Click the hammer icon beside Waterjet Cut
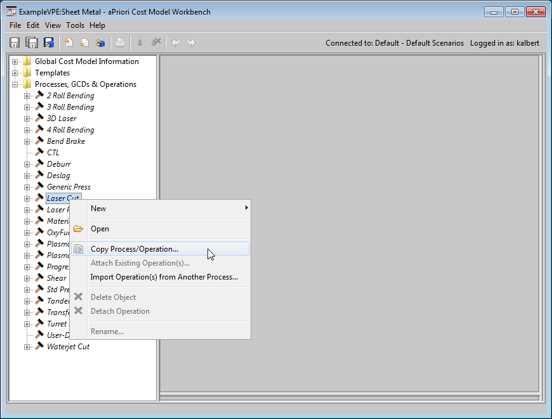The image size is (552, 419). tap(39, 347)
